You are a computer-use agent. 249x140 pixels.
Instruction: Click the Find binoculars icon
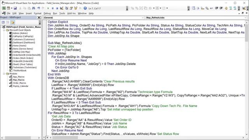34,8
